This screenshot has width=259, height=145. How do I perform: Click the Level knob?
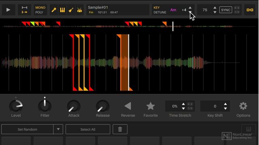(16, 106)
